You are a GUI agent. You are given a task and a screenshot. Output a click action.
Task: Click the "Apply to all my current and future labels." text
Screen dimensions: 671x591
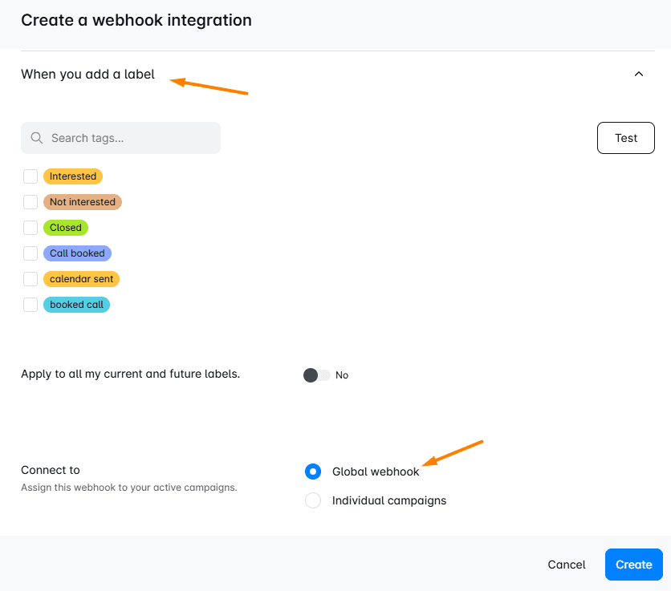(131, 374)
